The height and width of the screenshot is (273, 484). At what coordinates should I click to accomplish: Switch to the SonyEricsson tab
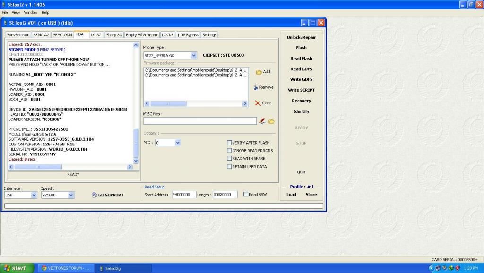[x=18, y=35]
